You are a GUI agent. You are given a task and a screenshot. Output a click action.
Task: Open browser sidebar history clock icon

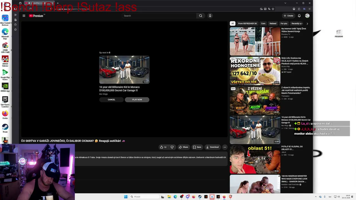point(15,25)
